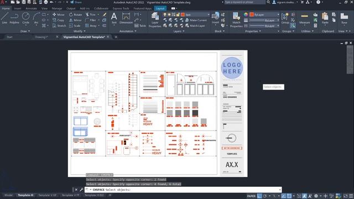The height and width of the screenshot is (199, 354).
Task: Click the Copy tool
Action: (x=59, y=20)
